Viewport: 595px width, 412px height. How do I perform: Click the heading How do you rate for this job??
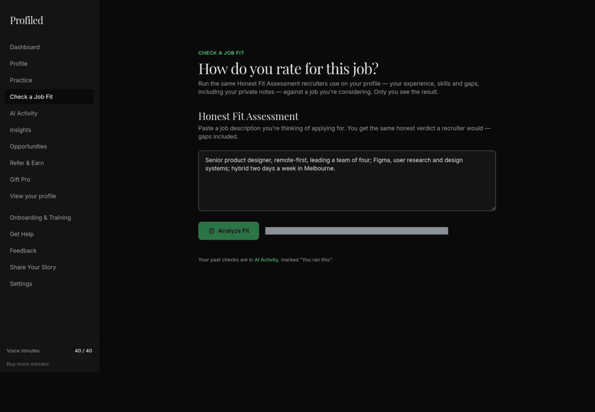coord(289,69)
